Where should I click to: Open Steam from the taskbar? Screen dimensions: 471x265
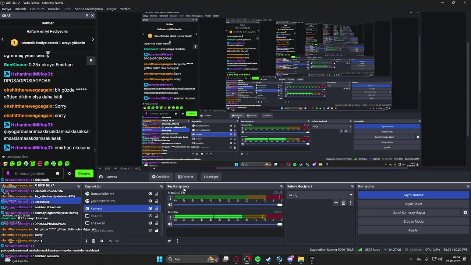click(x=268, y=259)
